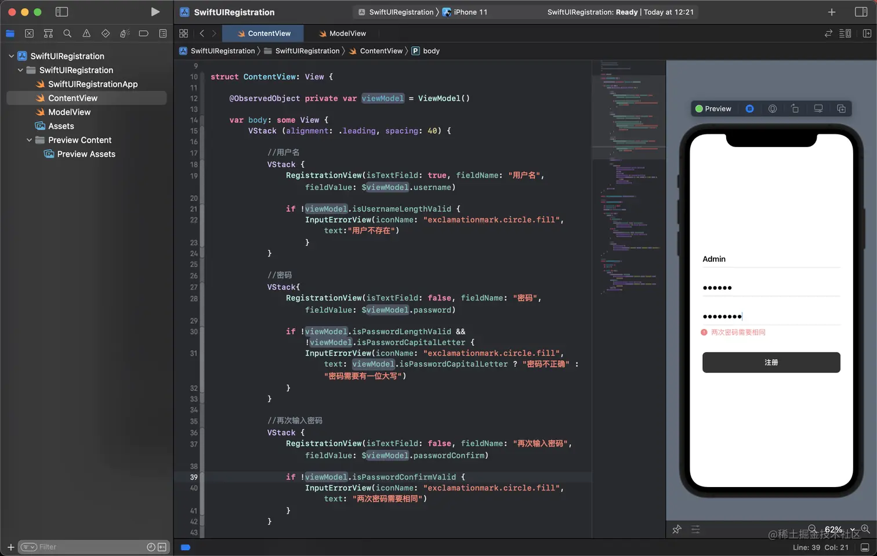Collapse the SwiftUIRegistration group folder
877x556 pixels.
pos(20,70)
